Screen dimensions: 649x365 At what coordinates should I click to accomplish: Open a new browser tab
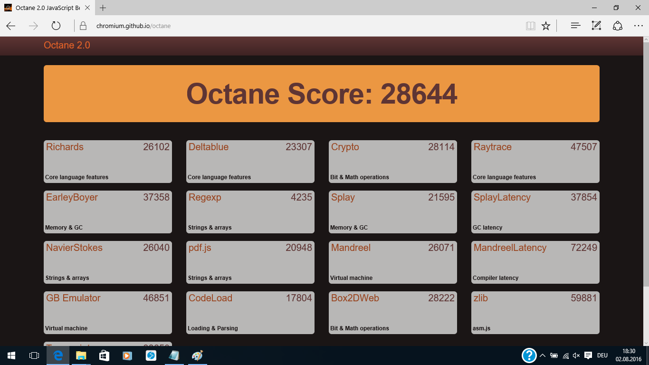coord(103,8)
